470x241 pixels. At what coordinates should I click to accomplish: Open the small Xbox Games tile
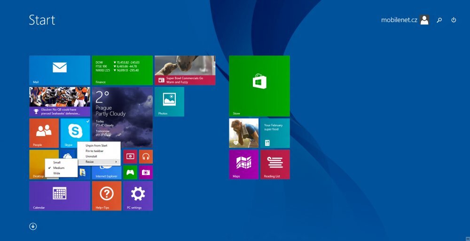coord(130,172)
